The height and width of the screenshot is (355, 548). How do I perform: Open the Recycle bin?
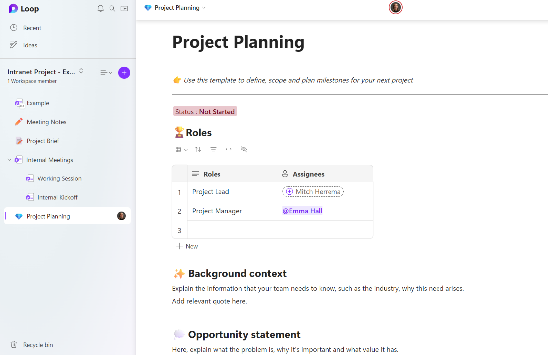point(38,345)
